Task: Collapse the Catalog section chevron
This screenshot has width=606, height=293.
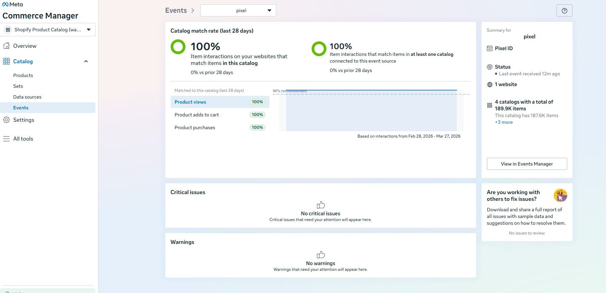Action: click(x=86, y=61)
